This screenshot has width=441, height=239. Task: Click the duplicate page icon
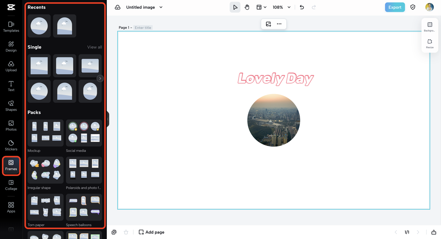click(x=114, y=232)
